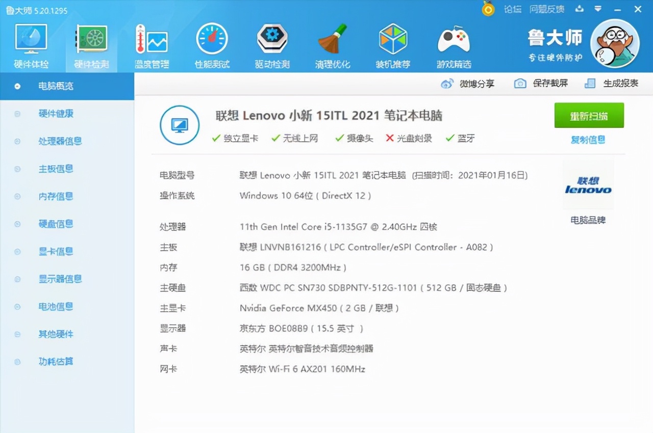653x433 pixels.
Task: Open the 论坛 forum menu
Action: click(x=512, y=9)
